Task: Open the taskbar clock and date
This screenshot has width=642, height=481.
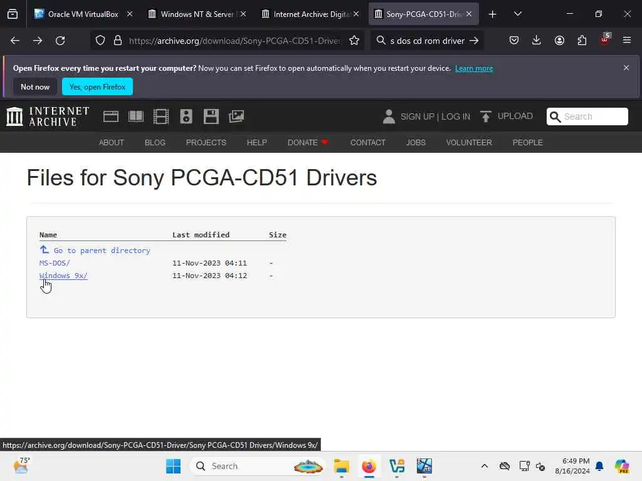Action: (572, 466)
